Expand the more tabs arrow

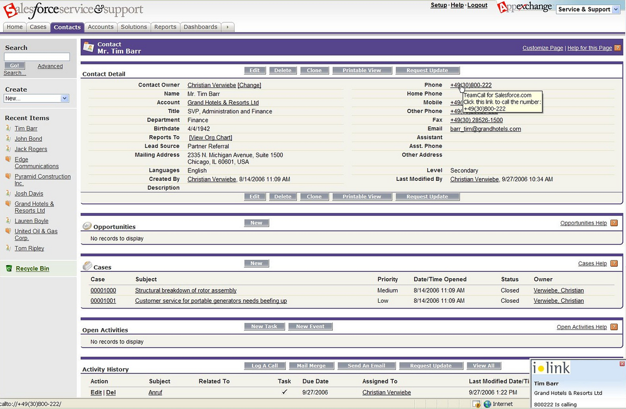pyautogui.click(x=227, y=27)
